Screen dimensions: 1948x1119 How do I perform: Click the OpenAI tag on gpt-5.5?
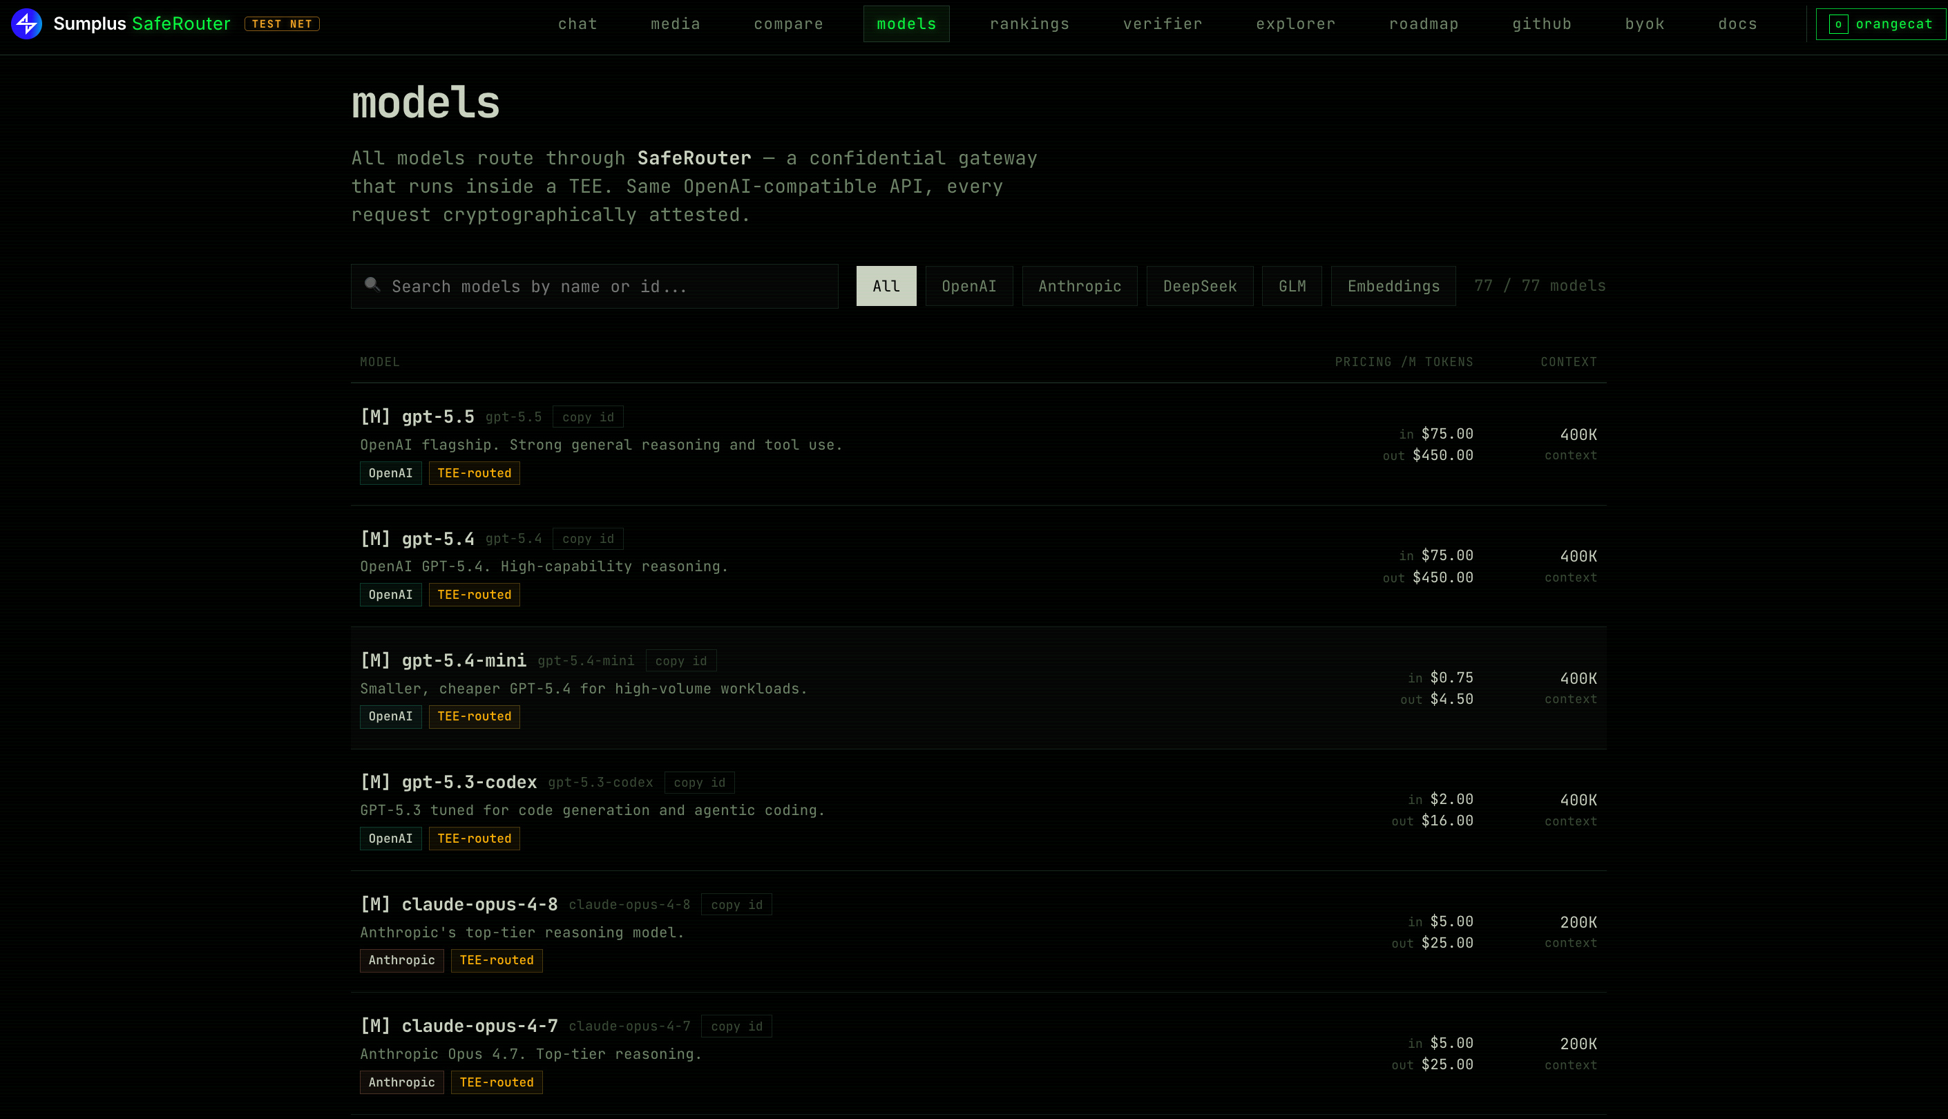coord(390,472)
